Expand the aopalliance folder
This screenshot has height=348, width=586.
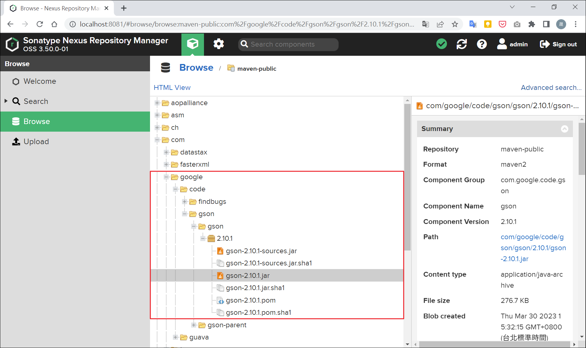(x=157, y=103)
